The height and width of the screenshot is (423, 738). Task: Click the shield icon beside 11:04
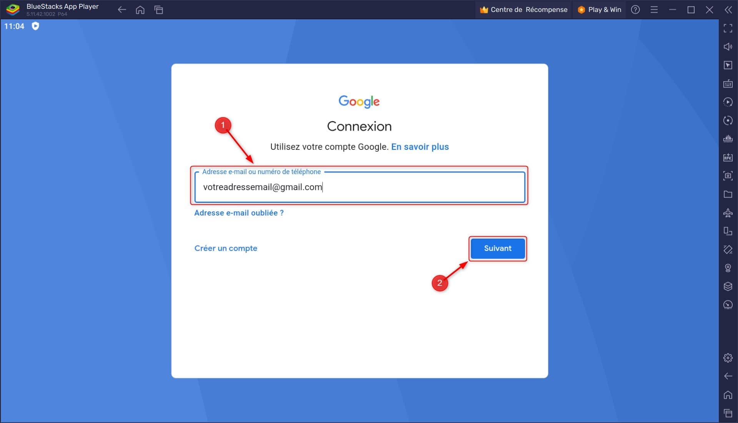click(x=35, y=26)
